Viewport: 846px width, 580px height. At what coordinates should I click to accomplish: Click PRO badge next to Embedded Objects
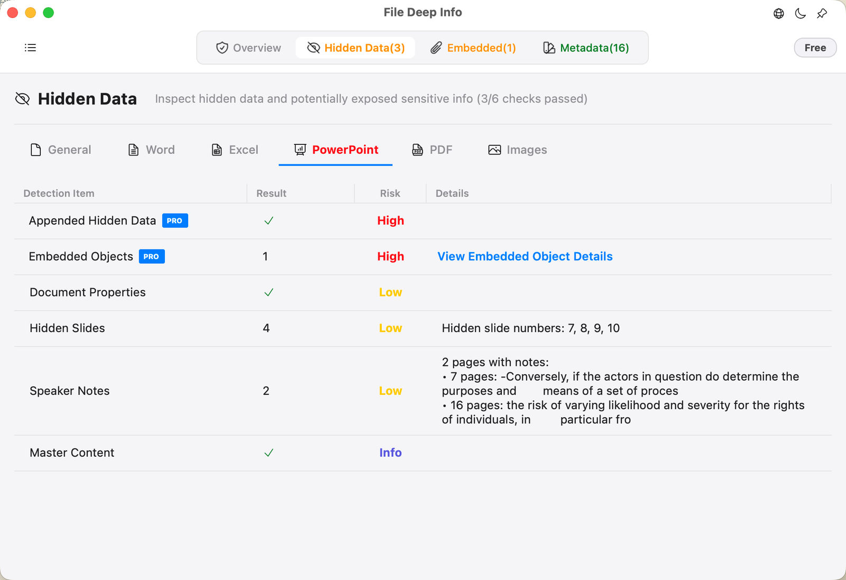(x=151, y=256)
